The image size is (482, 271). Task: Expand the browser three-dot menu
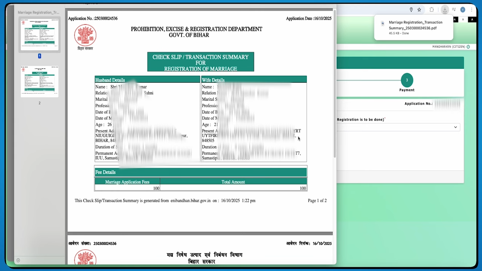[x=472, y=10]
